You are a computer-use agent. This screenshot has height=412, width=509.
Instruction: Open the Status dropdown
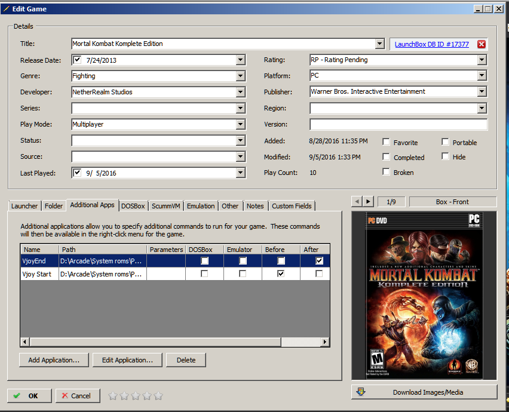240,140
